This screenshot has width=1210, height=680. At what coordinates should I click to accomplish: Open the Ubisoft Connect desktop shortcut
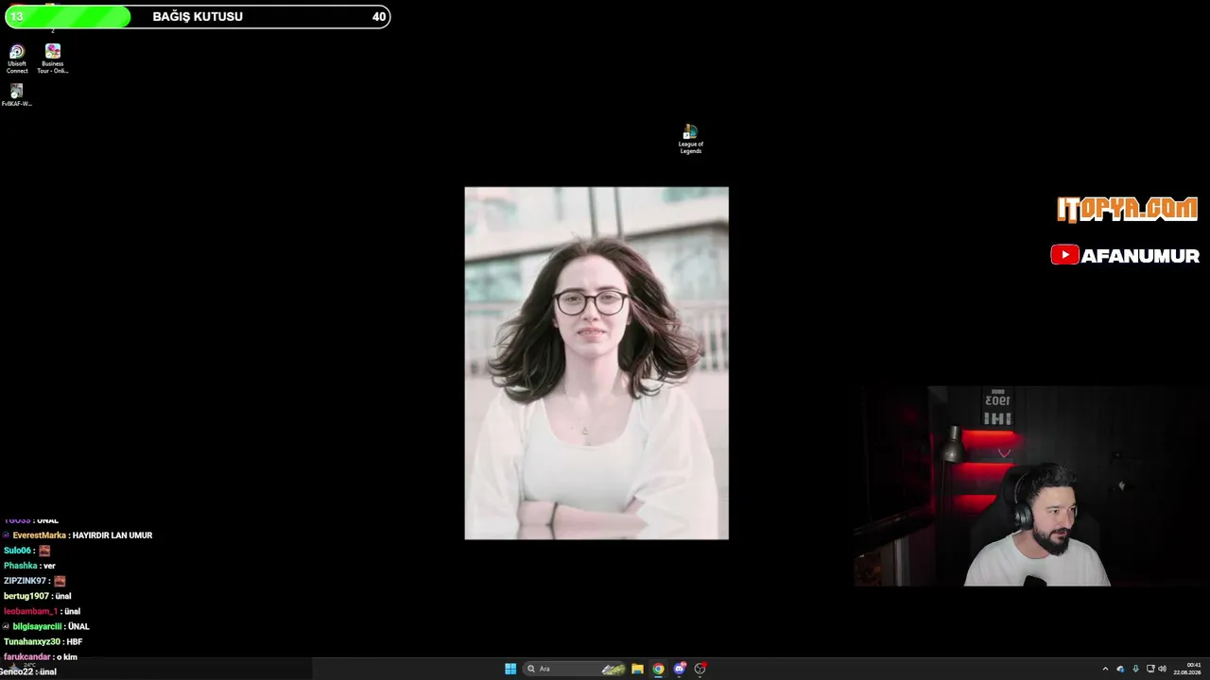click(x=17, y=59)
